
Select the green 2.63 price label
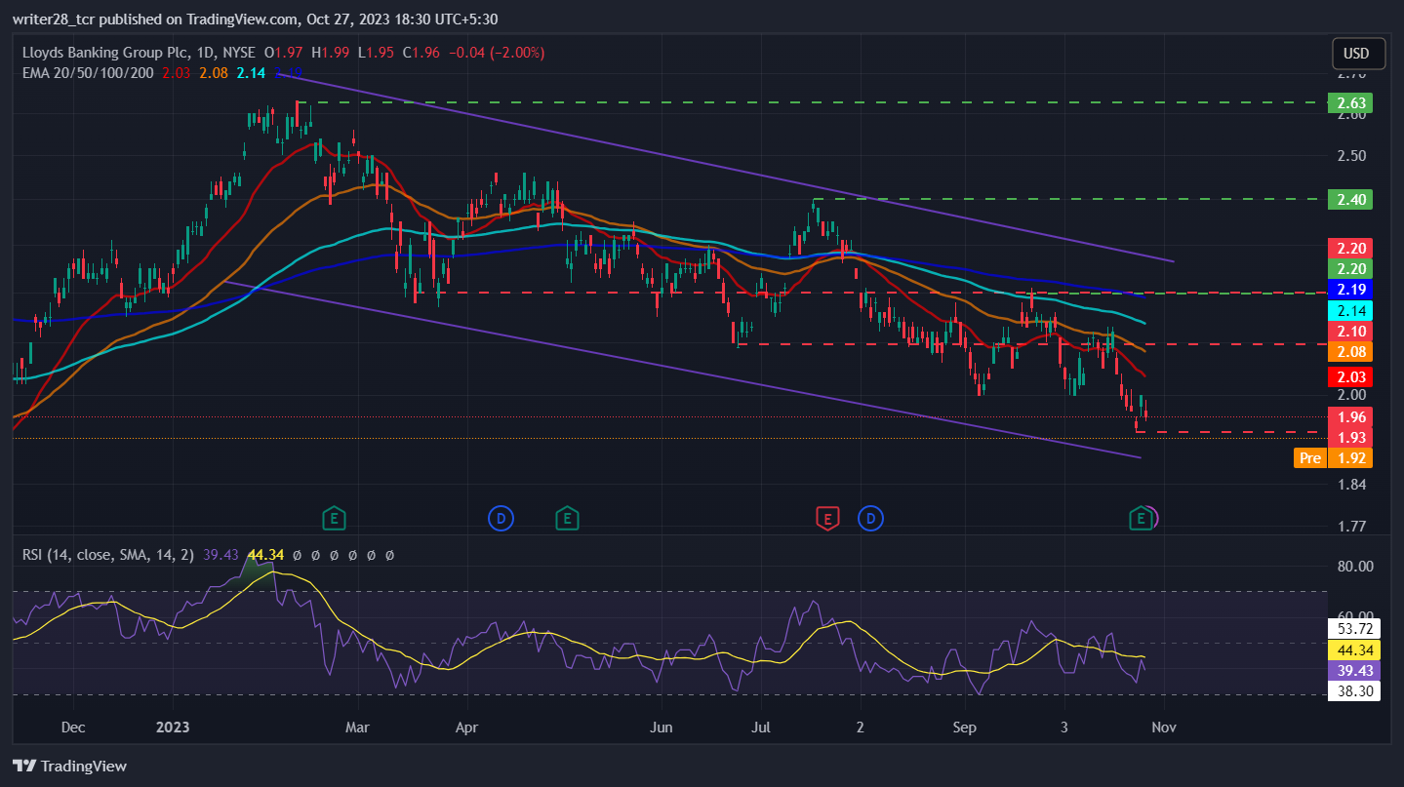1350,102
